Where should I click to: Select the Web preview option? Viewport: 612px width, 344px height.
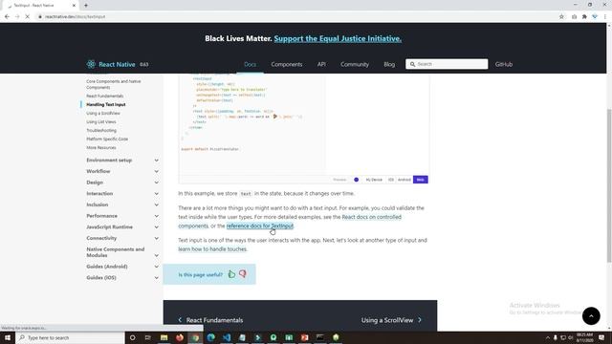[x=421, y=180]
